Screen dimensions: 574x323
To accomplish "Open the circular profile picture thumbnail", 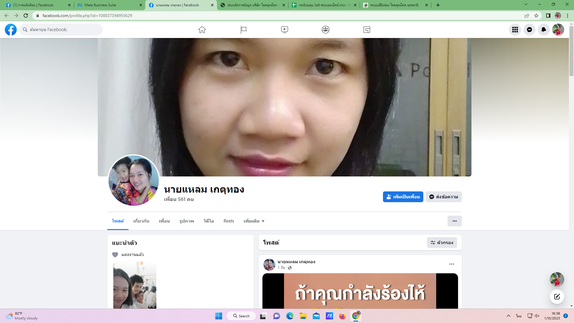I will coord(134,180).
